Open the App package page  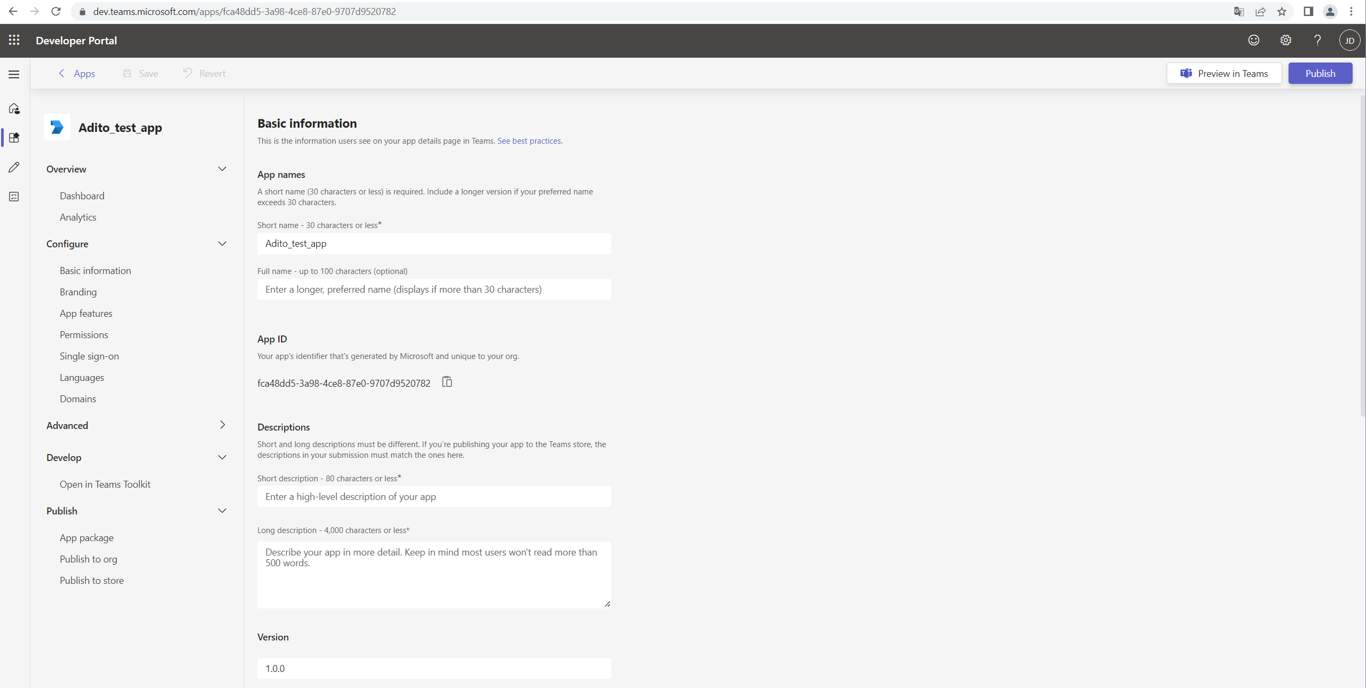tap(87, 537)
